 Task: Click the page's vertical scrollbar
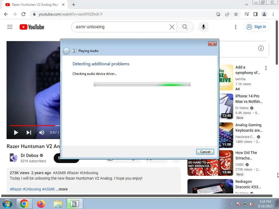coord(277,43)
